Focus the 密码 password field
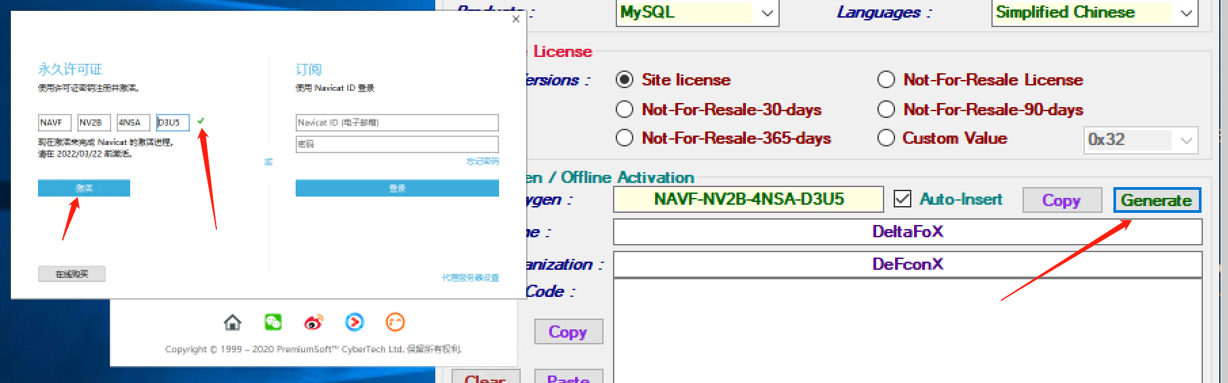Image resolution: width=1228 pixels, height=383 pixels. [397, 144]
